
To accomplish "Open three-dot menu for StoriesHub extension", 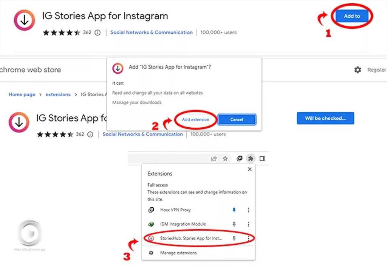I will pyautogui.click(x=248, y=238).
